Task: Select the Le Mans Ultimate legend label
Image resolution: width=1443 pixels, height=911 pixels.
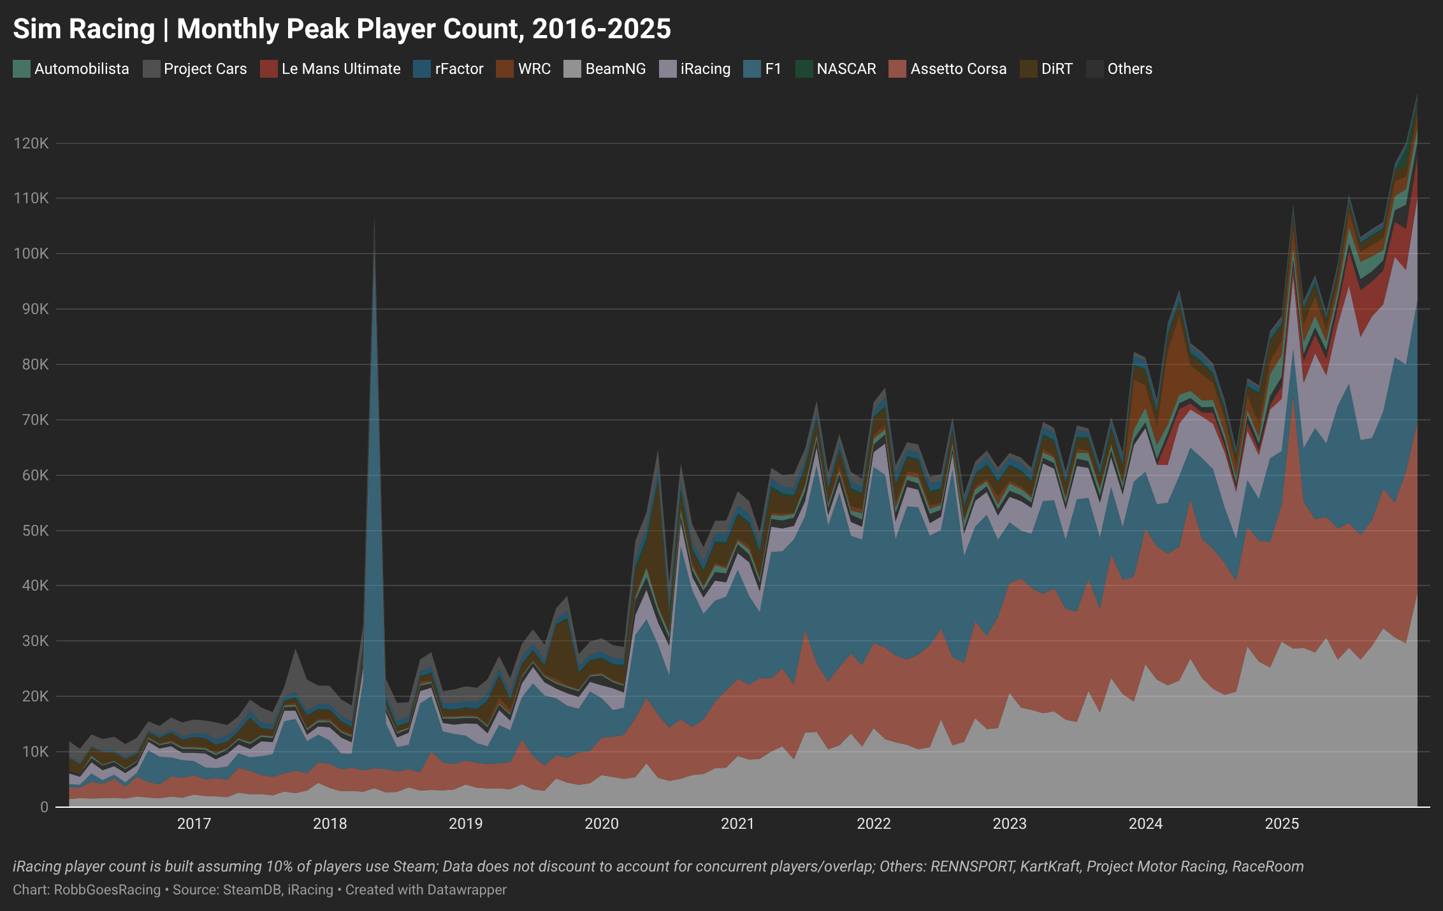Action: click(x=341, y=69)
